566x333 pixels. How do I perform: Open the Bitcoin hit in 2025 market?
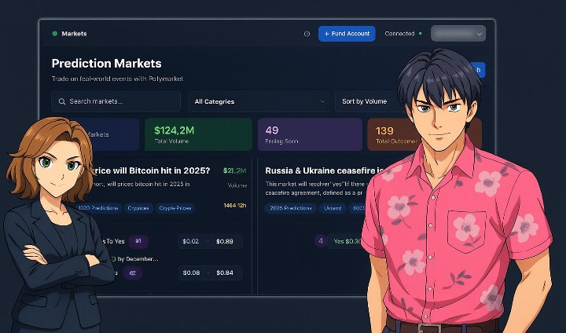[x=152, y=170]
